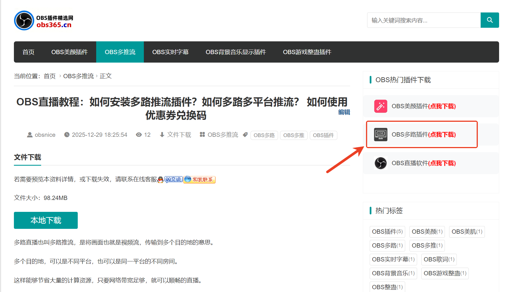This screenshot has height=292, width=511.
Task: Click the eye icon showing 12 views
Action: tap(139, 135)
